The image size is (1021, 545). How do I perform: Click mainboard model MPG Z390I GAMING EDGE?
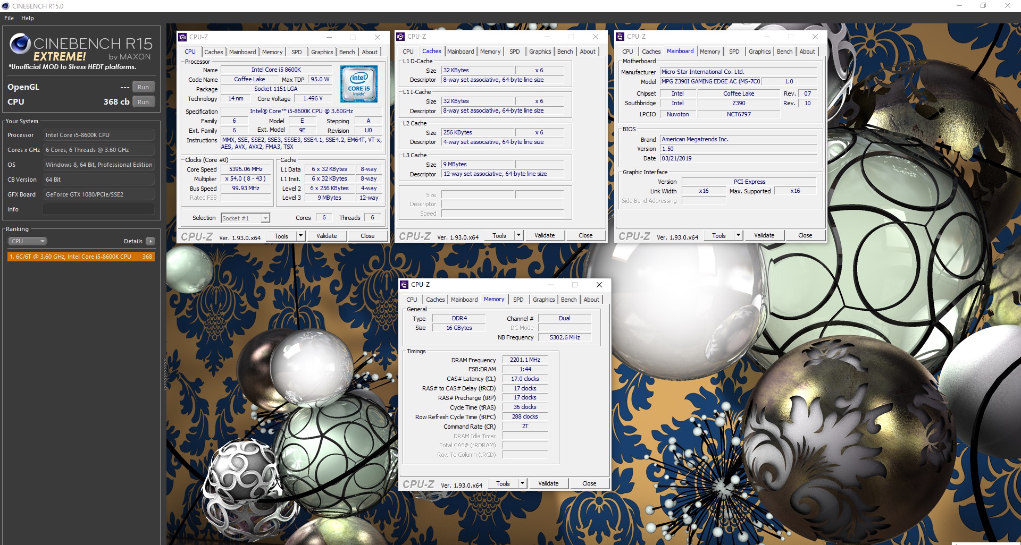pyautogui.click(x=711, y=81)
